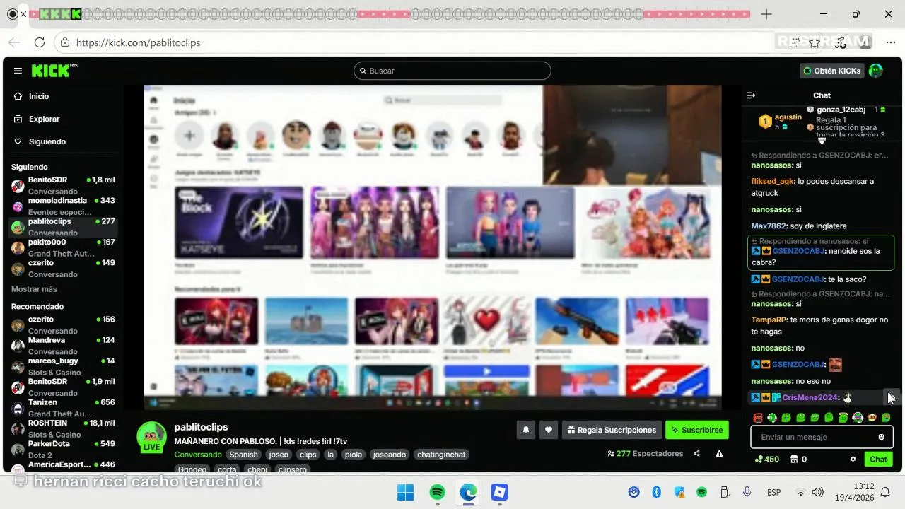The width and height of the screenshot is (905, 509).
Task: Open Mandreva recommended channel
Action: point(62,345)
